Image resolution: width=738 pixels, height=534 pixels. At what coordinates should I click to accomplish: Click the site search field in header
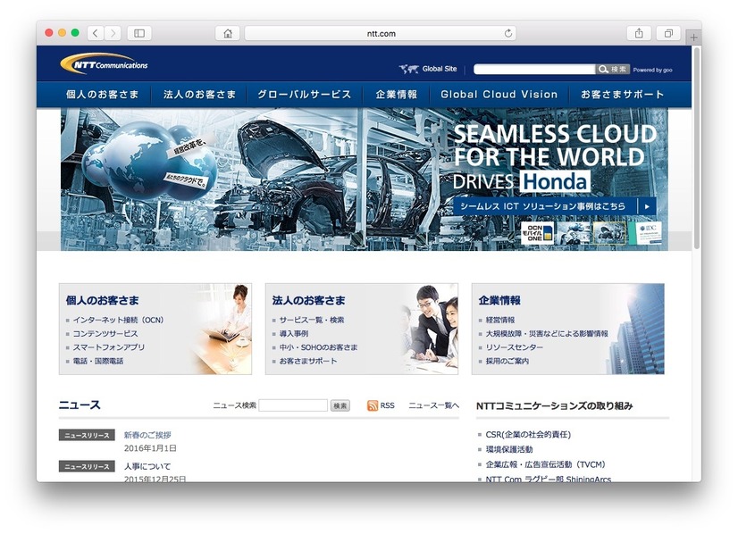tap(533, 69)
